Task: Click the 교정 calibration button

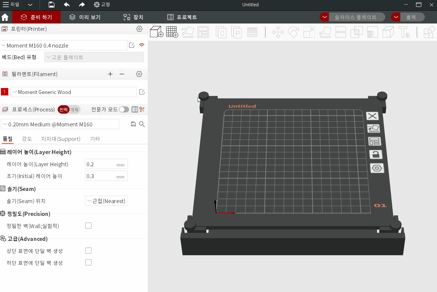Action: 102,4
